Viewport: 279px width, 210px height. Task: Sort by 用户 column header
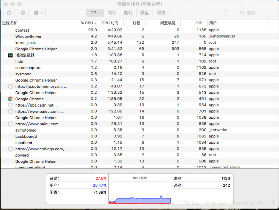click(x=238, y=23)
